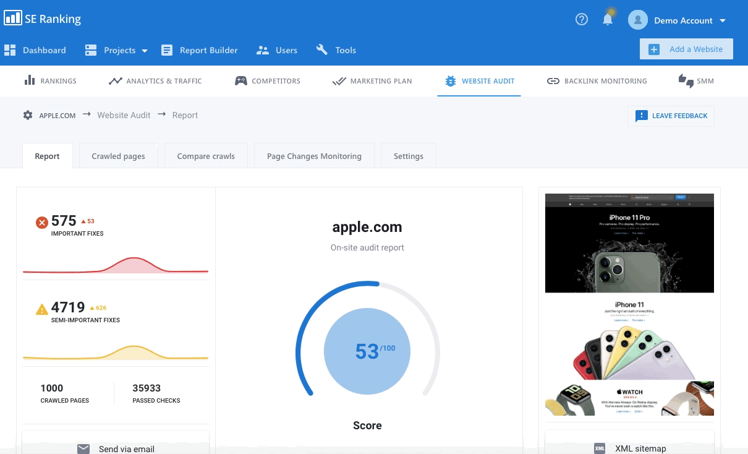Click the yellow semi-important fixes trend chart
This screenshot has height=454, width=748.
tap(116, 352)
